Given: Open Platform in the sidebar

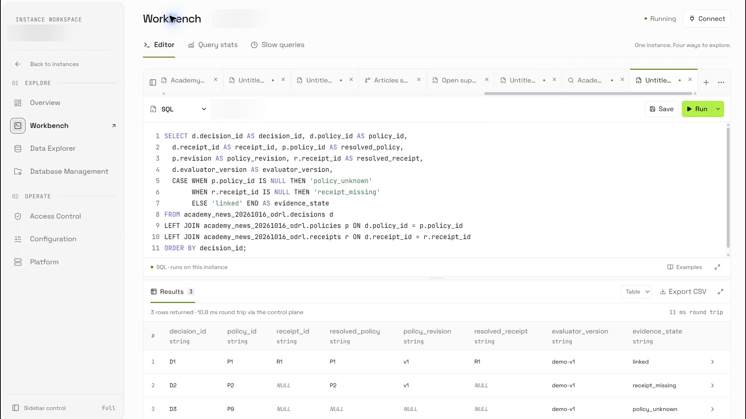Looking at the screenshot, I should coord(44,262).
